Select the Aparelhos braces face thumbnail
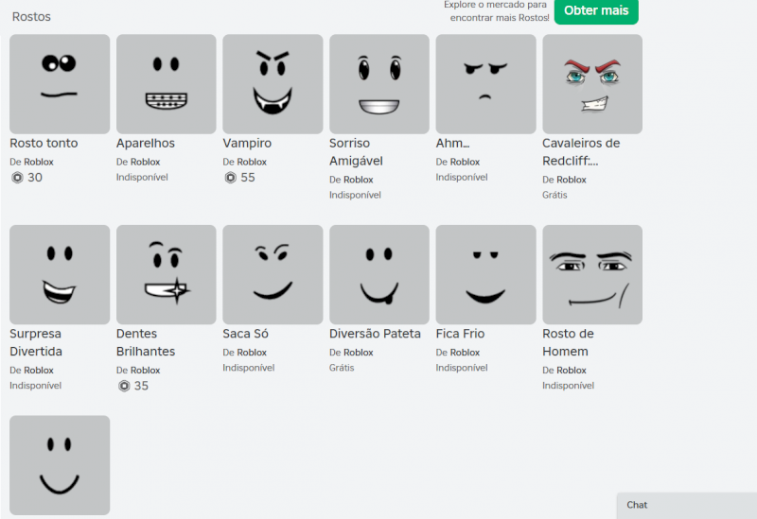The image size is (757, 519). point(167,84)
